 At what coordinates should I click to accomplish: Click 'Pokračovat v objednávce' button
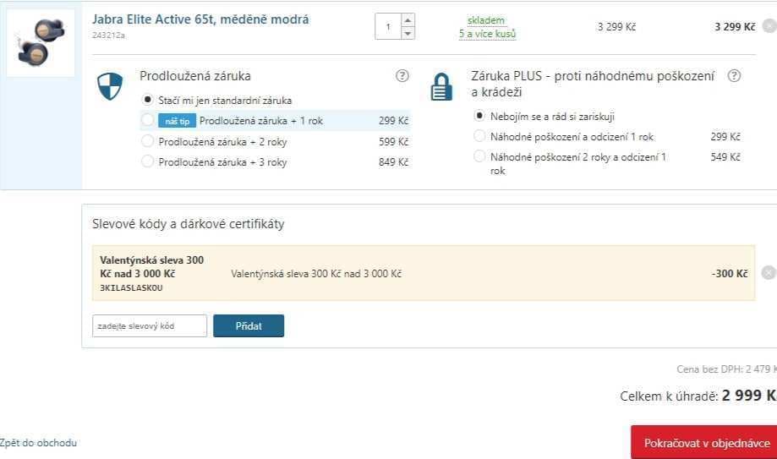tap(704, 443)
